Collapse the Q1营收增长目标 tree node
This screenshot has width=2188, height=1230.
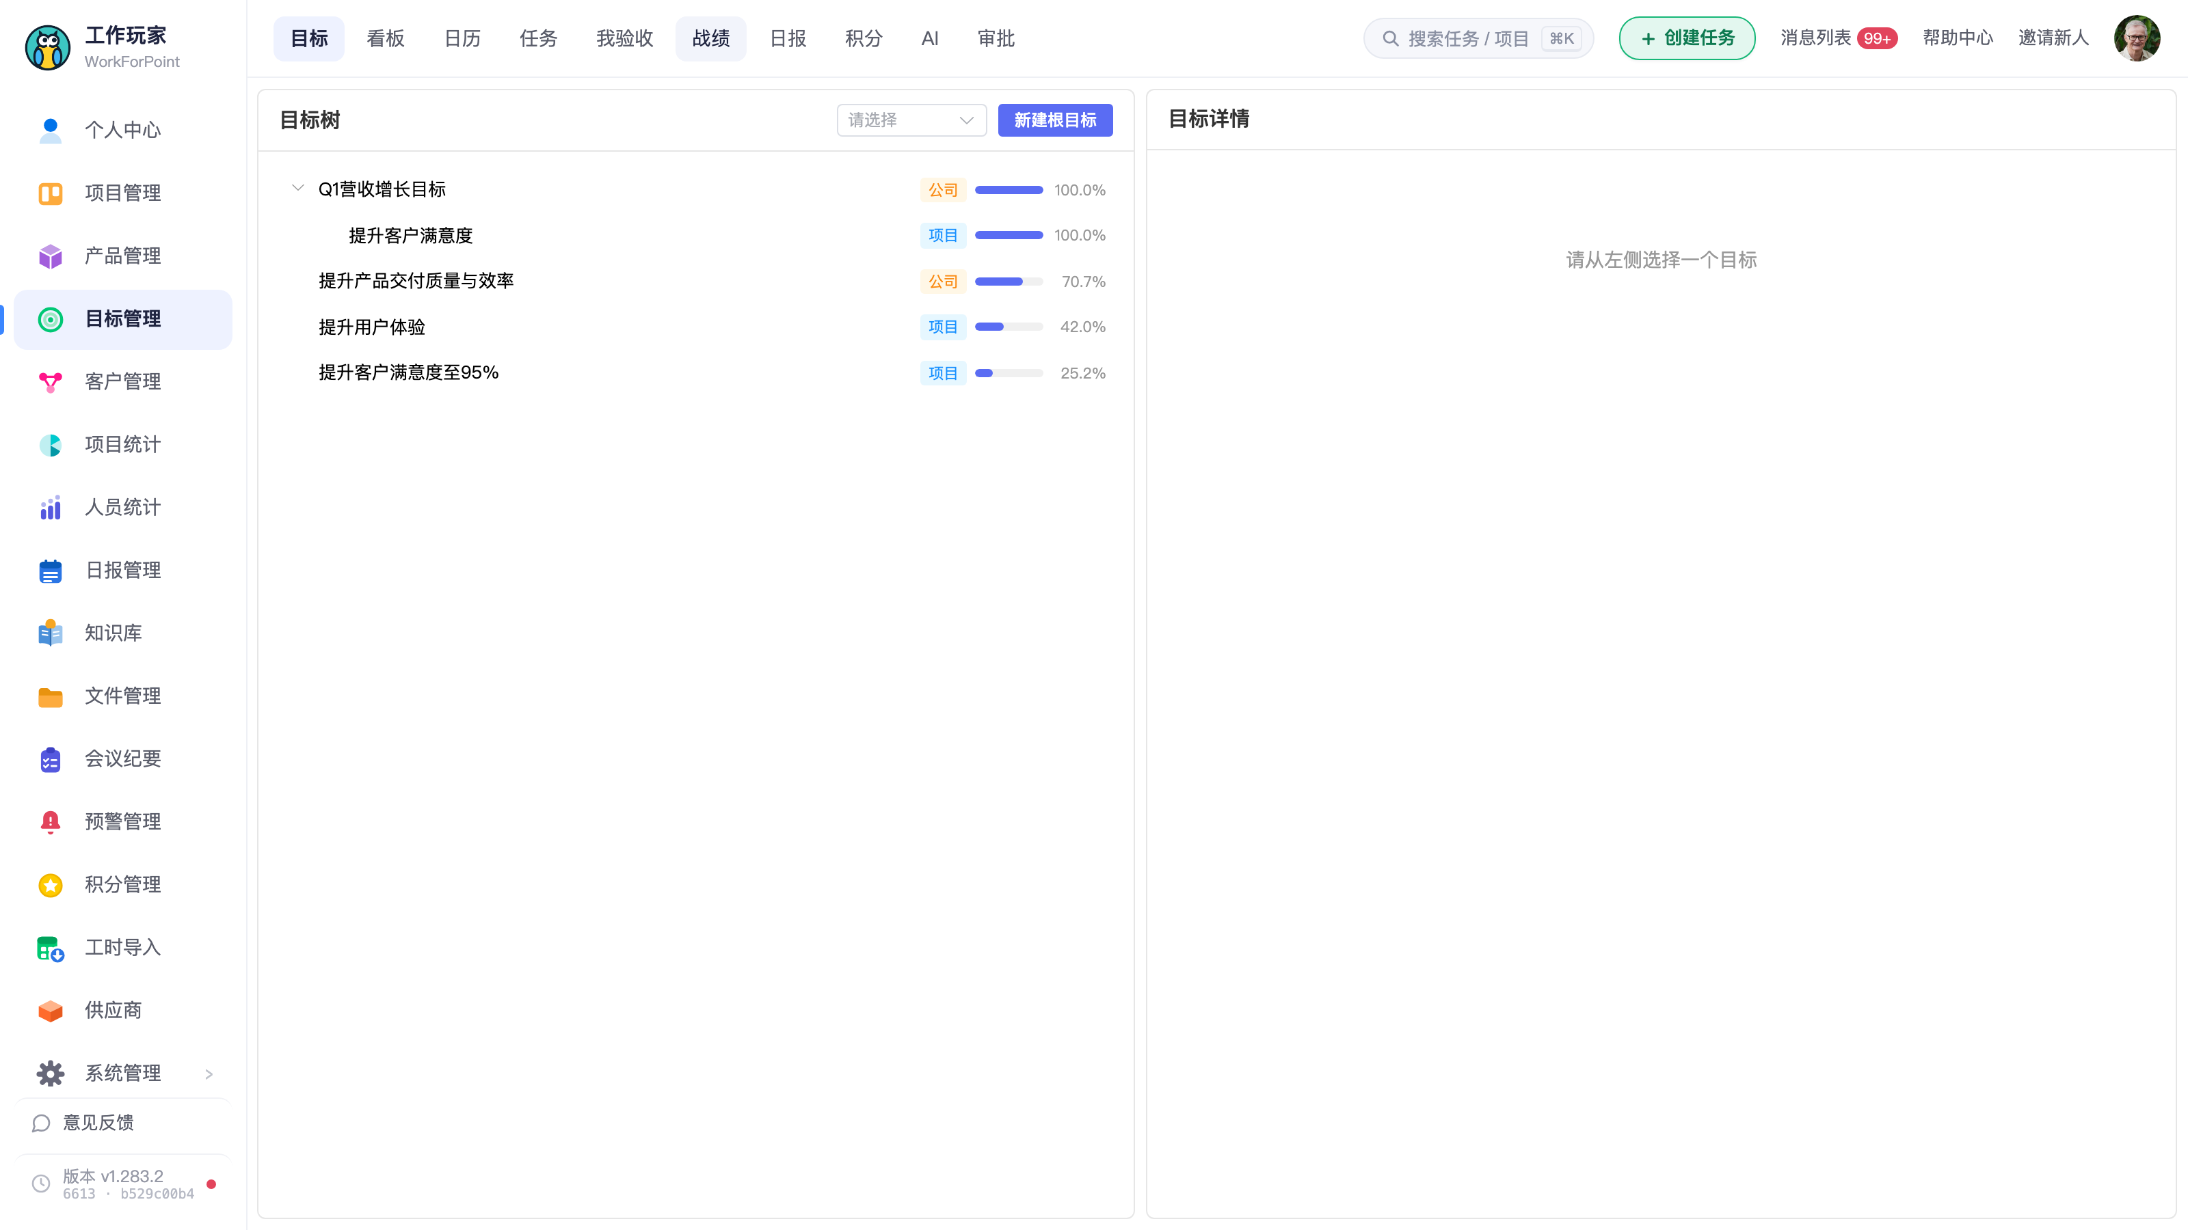pos(297,189)
